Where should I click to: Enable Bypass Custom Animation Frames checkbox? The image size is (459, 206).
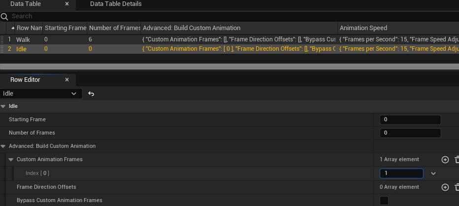[x=384, y=200]
